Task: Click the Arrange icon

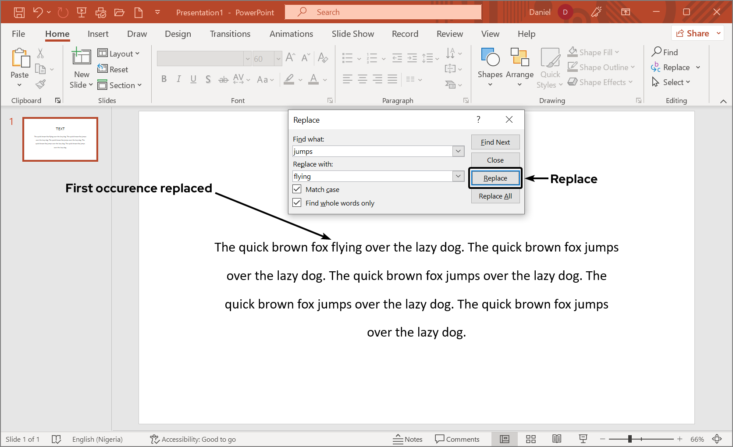Action: (520, 57)
